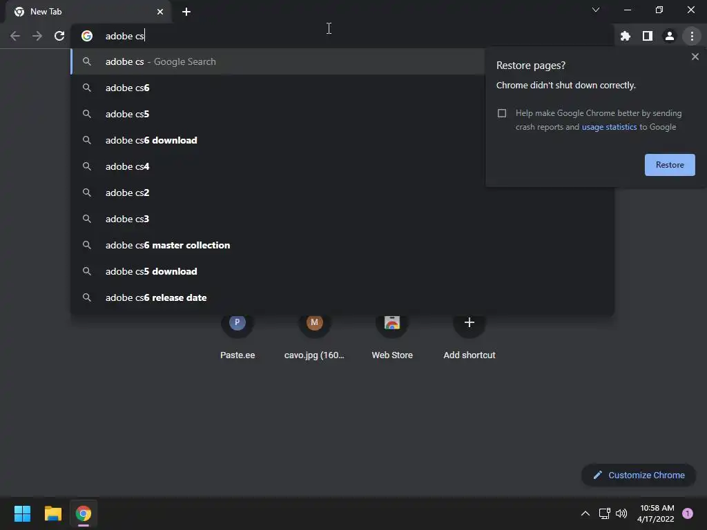Open the Windows Start menu
This screenshot has width=707, height=530.
coord(22,513)
